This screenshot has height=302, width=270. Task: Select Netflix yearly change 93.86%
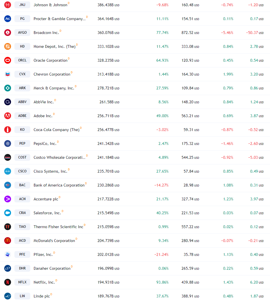tap(162, 282)
